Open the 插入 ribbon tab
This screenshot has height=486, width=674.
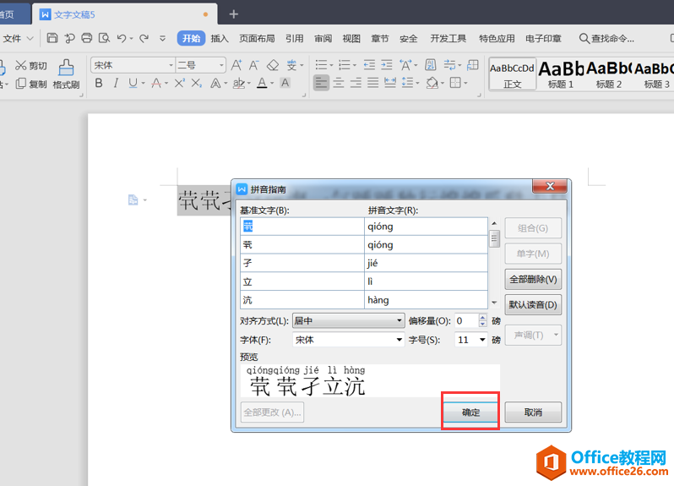(220, 39)
